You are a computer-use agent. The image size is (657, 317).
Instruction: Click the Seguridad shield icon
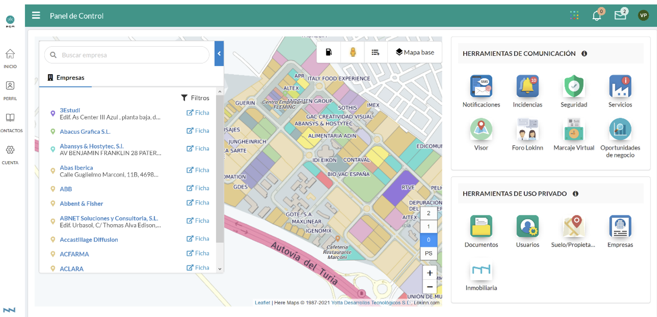573,87
